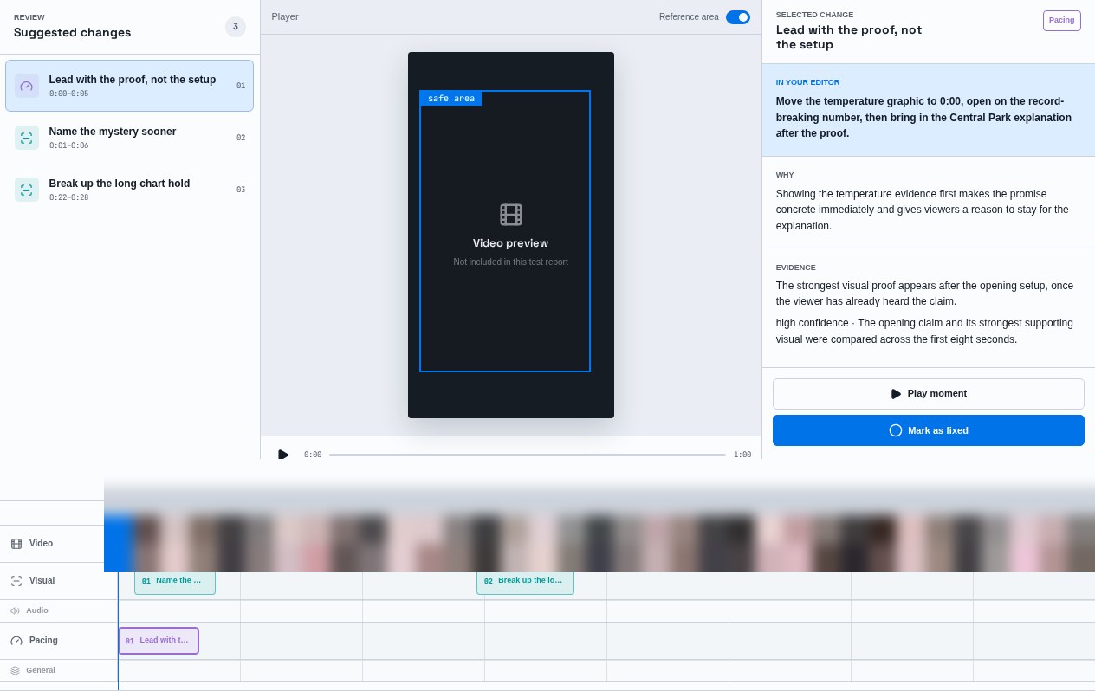
Task: Select the Lead with the proof suggestion
Action: [129, 86]
